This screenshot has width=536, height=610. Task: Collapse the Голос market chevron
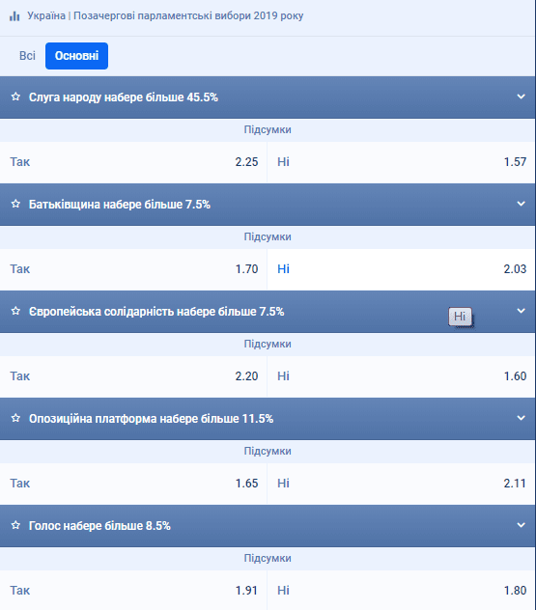[x=521, y=525]
